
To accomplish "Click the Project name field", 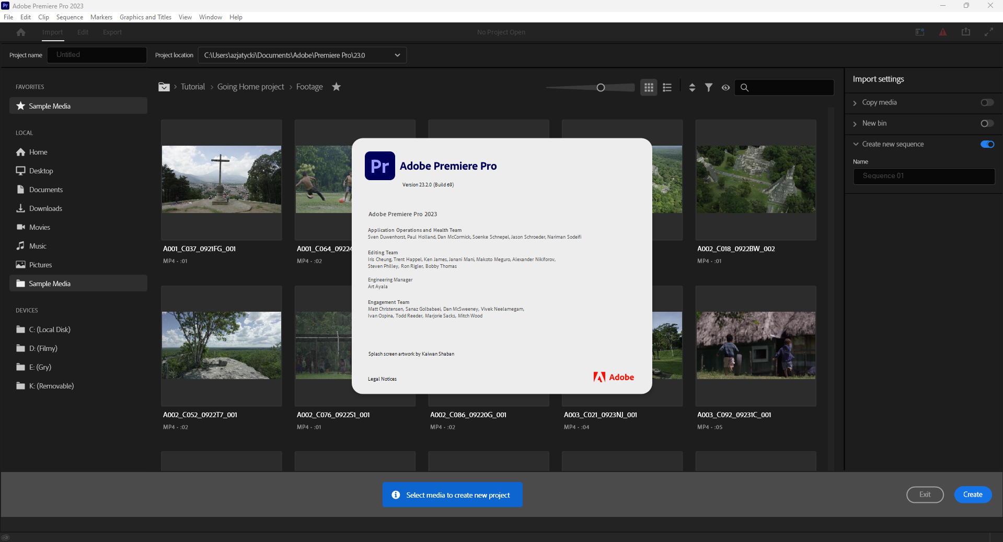I will [x=97, y=55].
